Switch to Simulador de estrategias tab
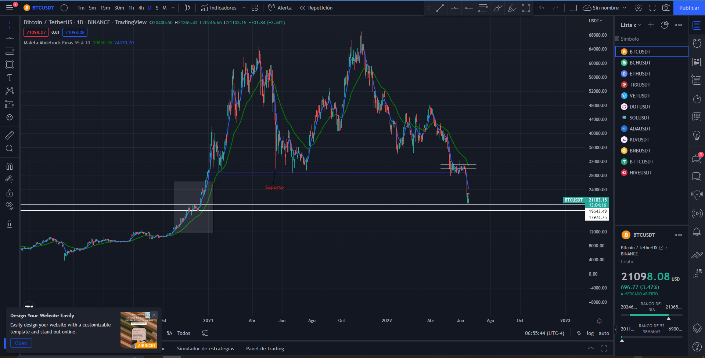The width and height of the screenshot is (705, 358). pos(205,348)
